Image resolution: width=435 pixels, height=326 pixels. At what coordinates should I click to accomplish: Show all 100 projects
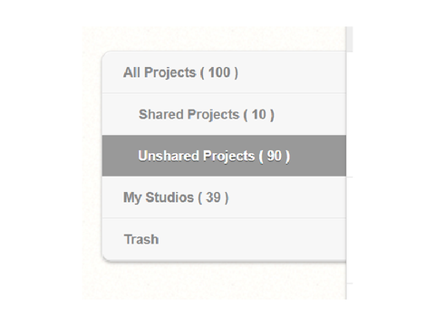[x=224, y=72]
